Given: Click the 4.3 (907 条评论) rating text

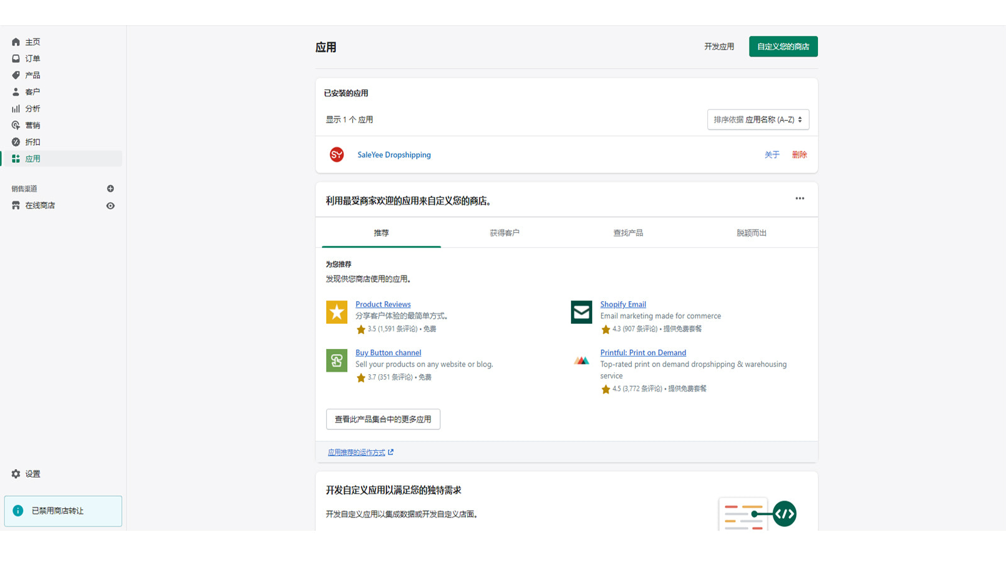Looking at the screenshot, I should [x=635, y=329].
